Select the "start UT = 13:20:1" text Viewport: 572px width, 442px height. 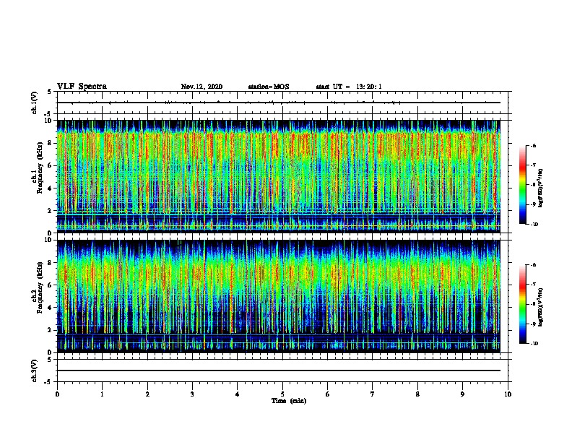pyautogui.click(x=349, y=87)
